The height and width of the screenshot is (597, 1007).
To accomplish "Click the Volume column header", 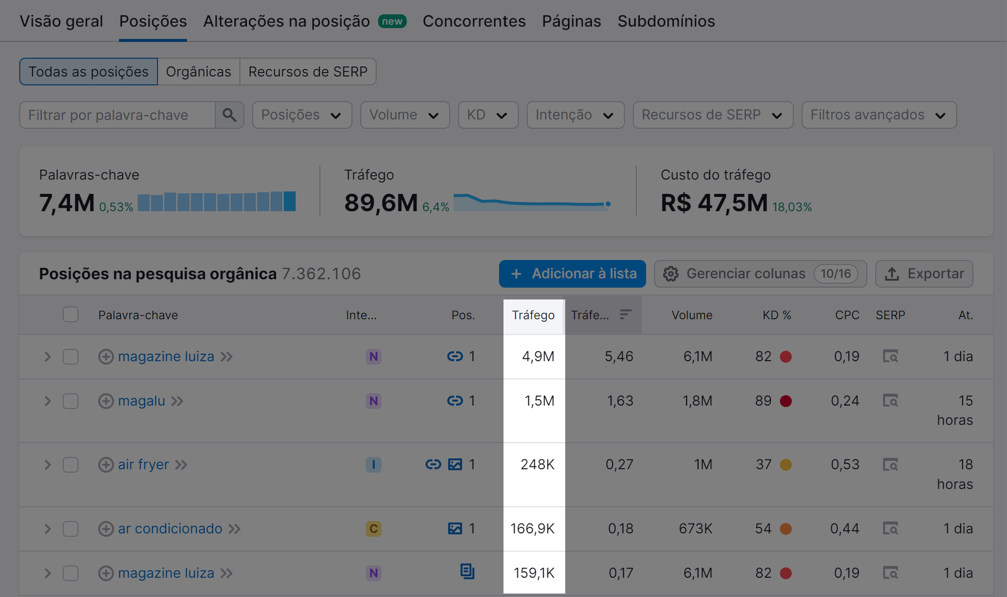I will [691, 315].
